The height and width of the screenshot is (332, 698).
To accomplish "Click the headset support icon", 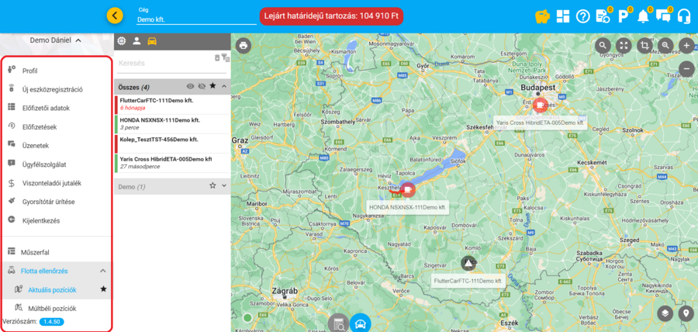I will coord(684,16).
